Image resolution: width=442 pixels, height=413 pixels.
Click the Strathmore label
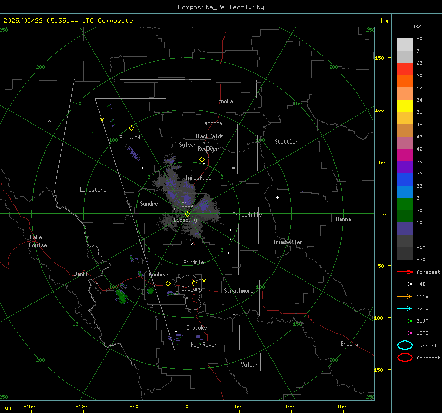coord(239,291)
